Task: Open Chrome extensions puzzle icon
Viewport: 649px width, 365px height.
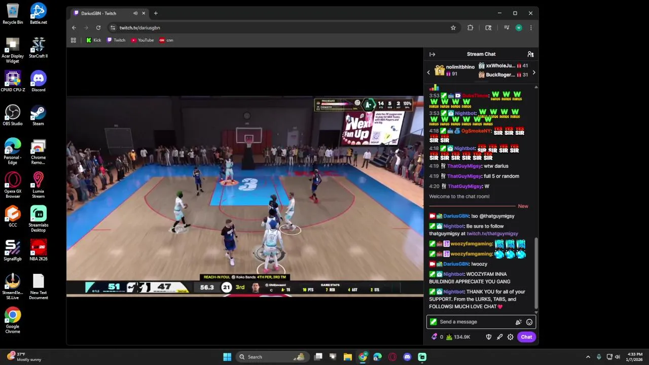Action: [x=471, y=28]
